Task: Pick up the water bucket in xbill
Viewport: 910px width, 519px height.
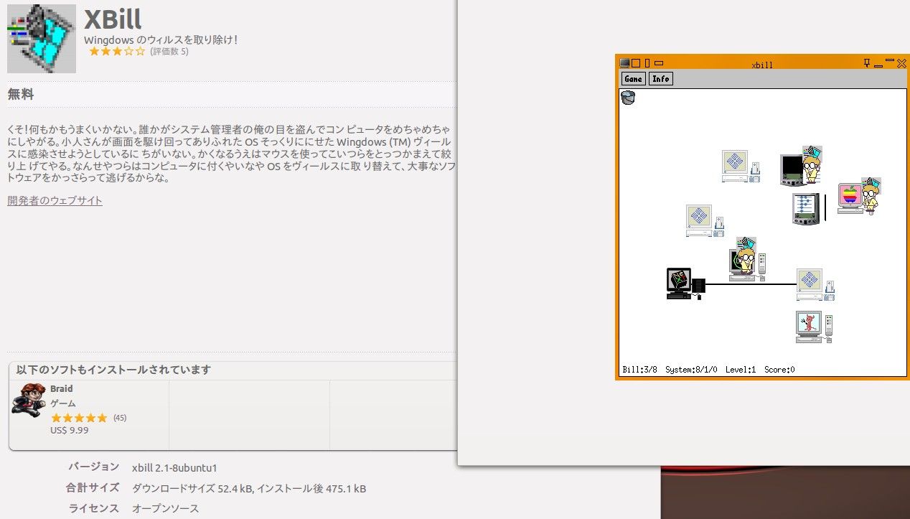Action: 628,98
